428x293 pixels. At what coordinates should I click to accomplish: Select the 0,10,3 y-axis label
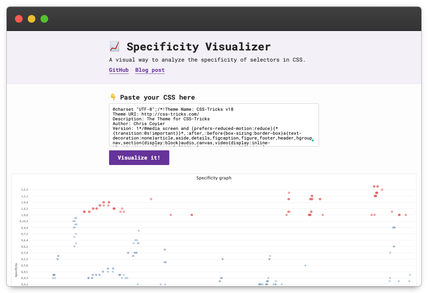coord(24,221)
